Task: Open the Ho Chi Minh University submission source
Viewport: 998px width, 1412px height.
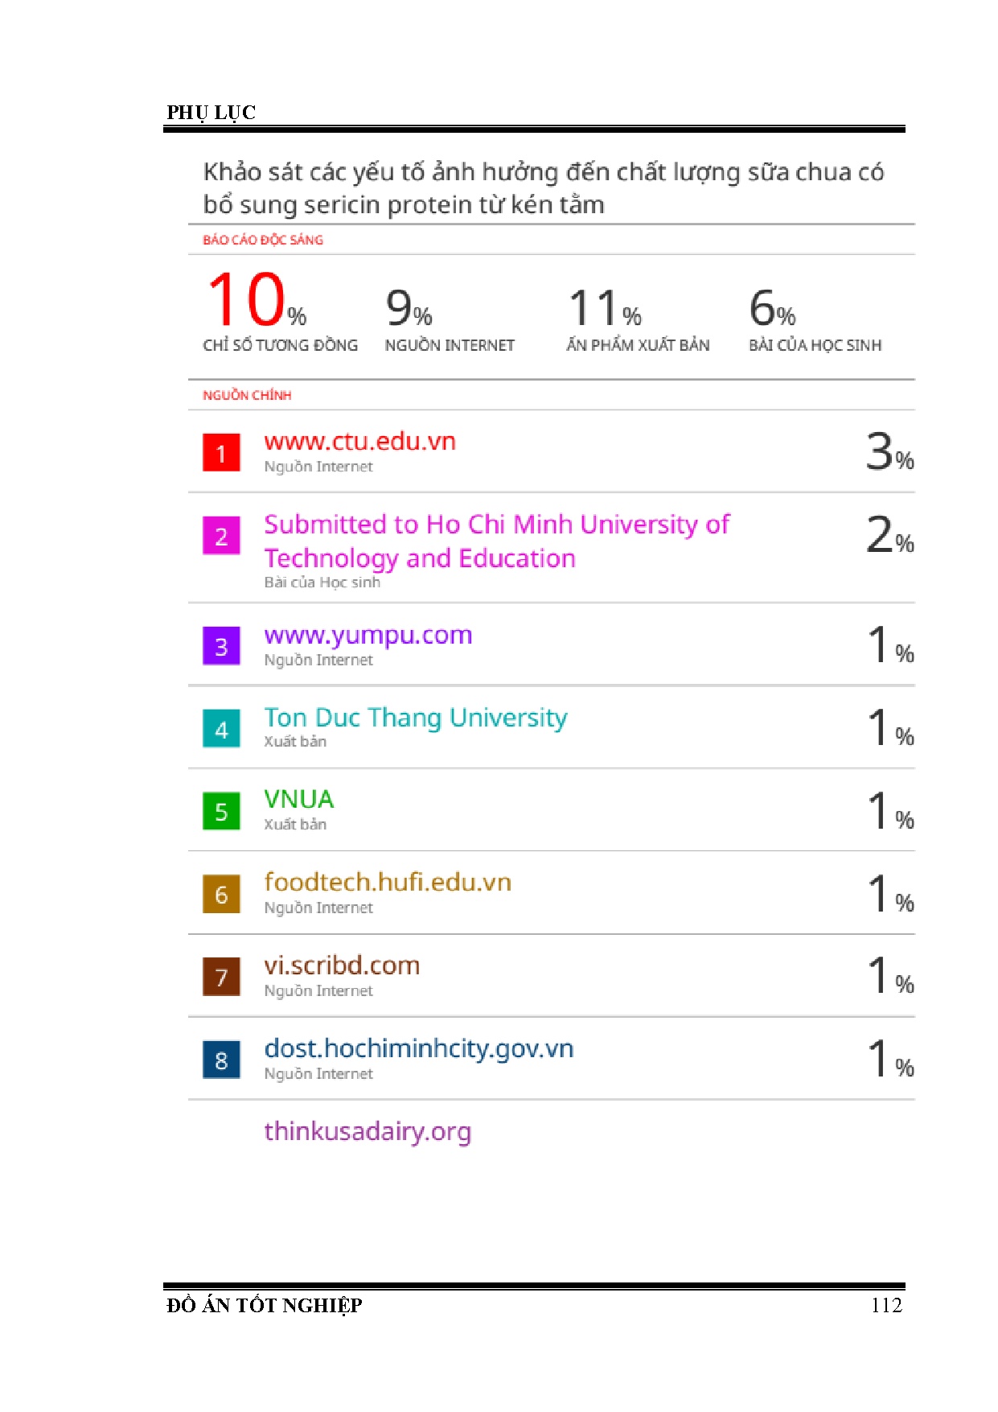Action: (496, 541)
